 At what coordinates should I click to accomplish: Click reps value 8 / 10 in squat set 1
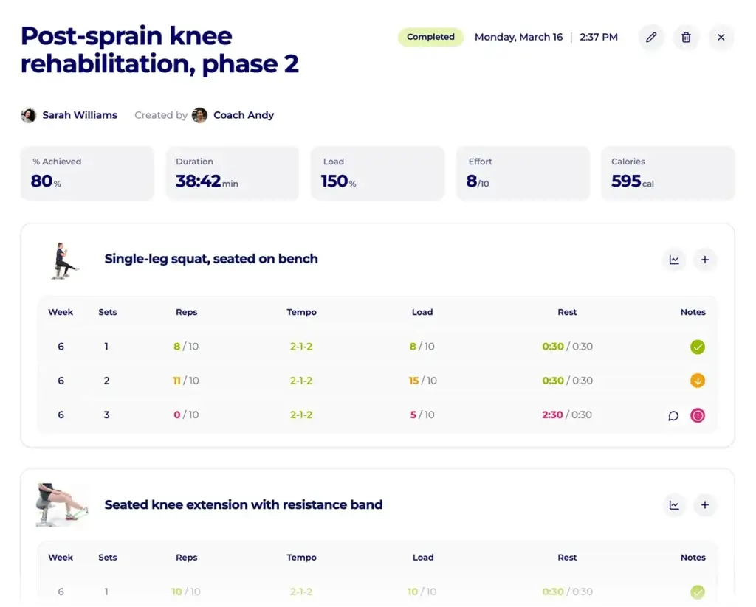point(186,347)
